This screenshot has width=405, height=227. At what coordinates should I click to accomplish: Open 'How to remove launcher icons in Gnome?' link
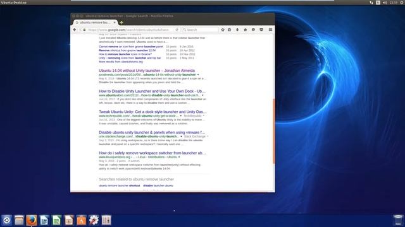pos(125,54)
